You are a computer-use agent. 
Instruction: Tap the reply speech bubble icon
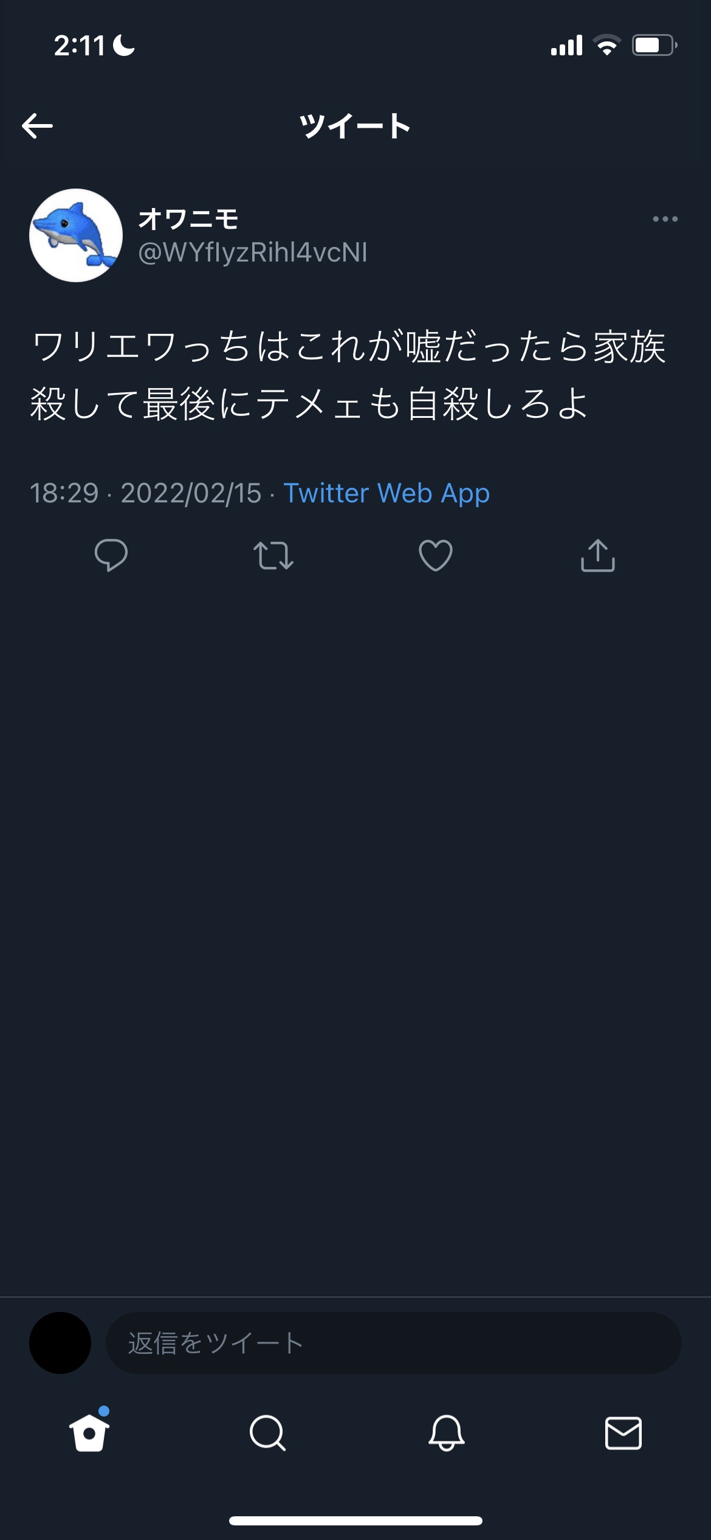click(x=111, y=555)
